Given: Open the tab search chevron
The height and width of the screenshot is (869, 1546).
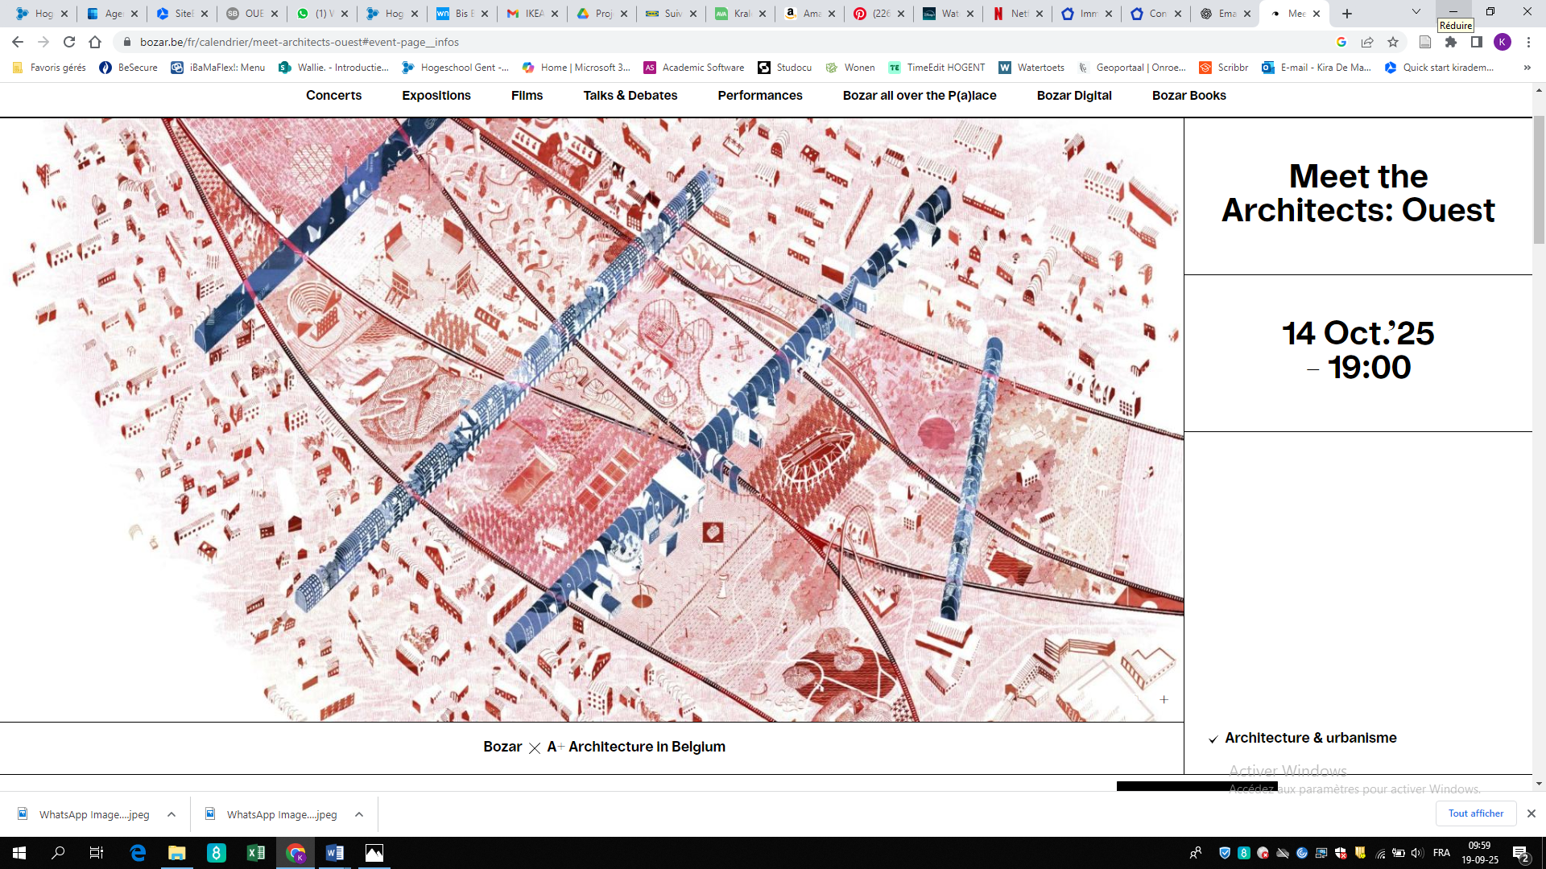Looking at the screenshot, I should pos(1416,13).
